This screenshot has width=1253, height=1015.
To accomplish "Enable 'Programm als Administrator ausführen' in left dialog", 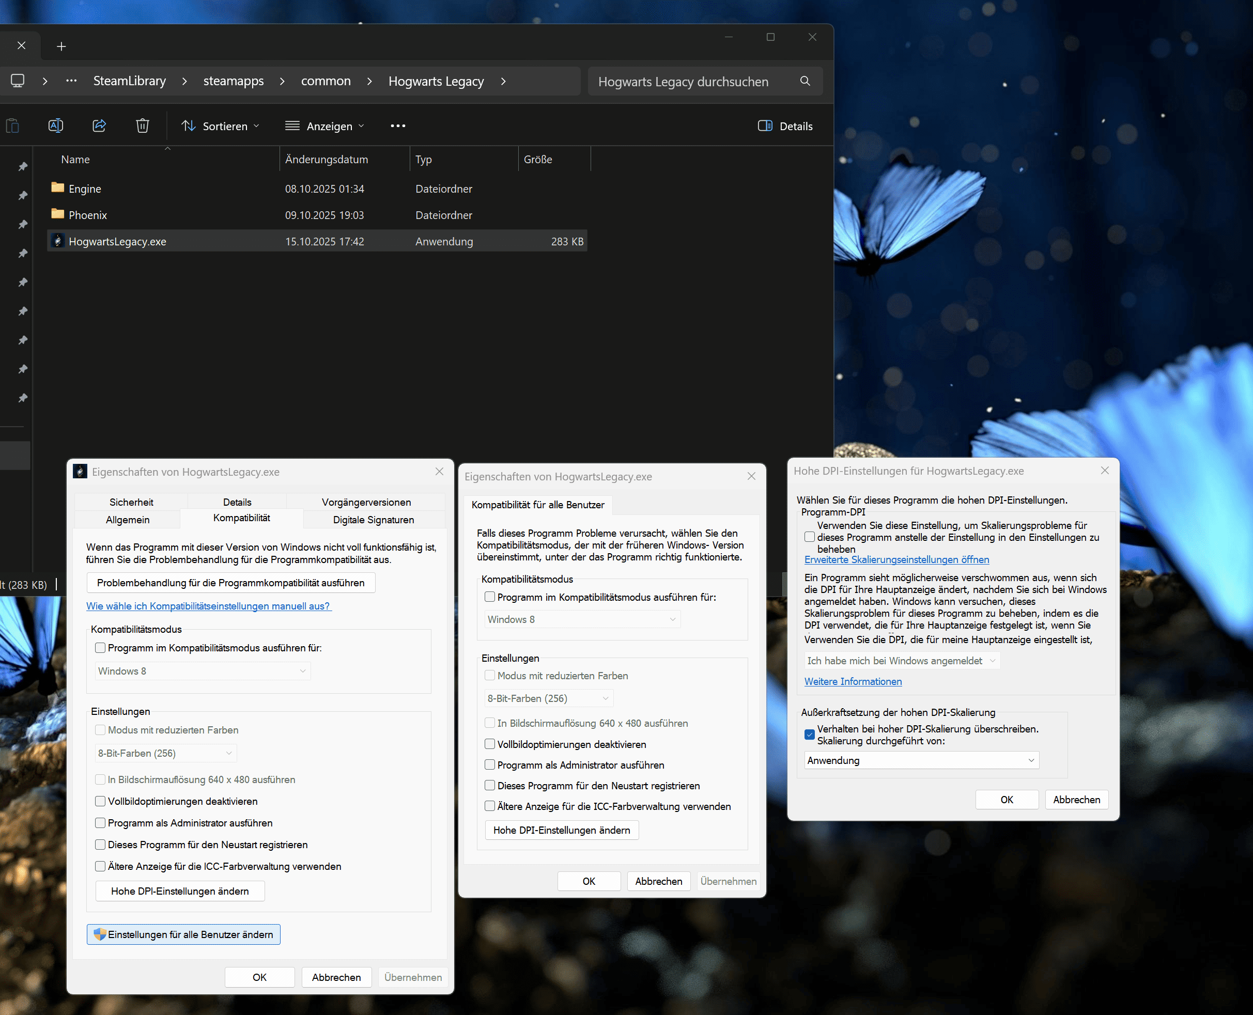I will tap(101, 823).
